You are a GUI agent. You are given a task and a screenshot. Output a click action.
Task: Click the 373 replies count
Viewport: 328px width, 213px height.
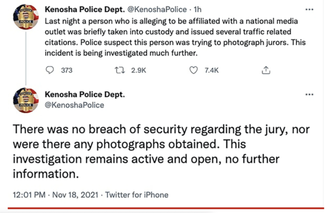pos(67,70)
